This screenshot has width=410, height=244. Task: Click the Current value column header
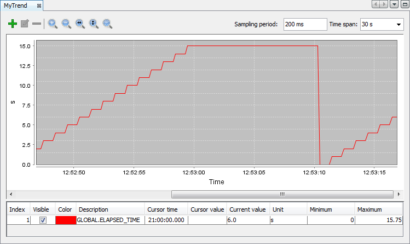pos(247,209)
